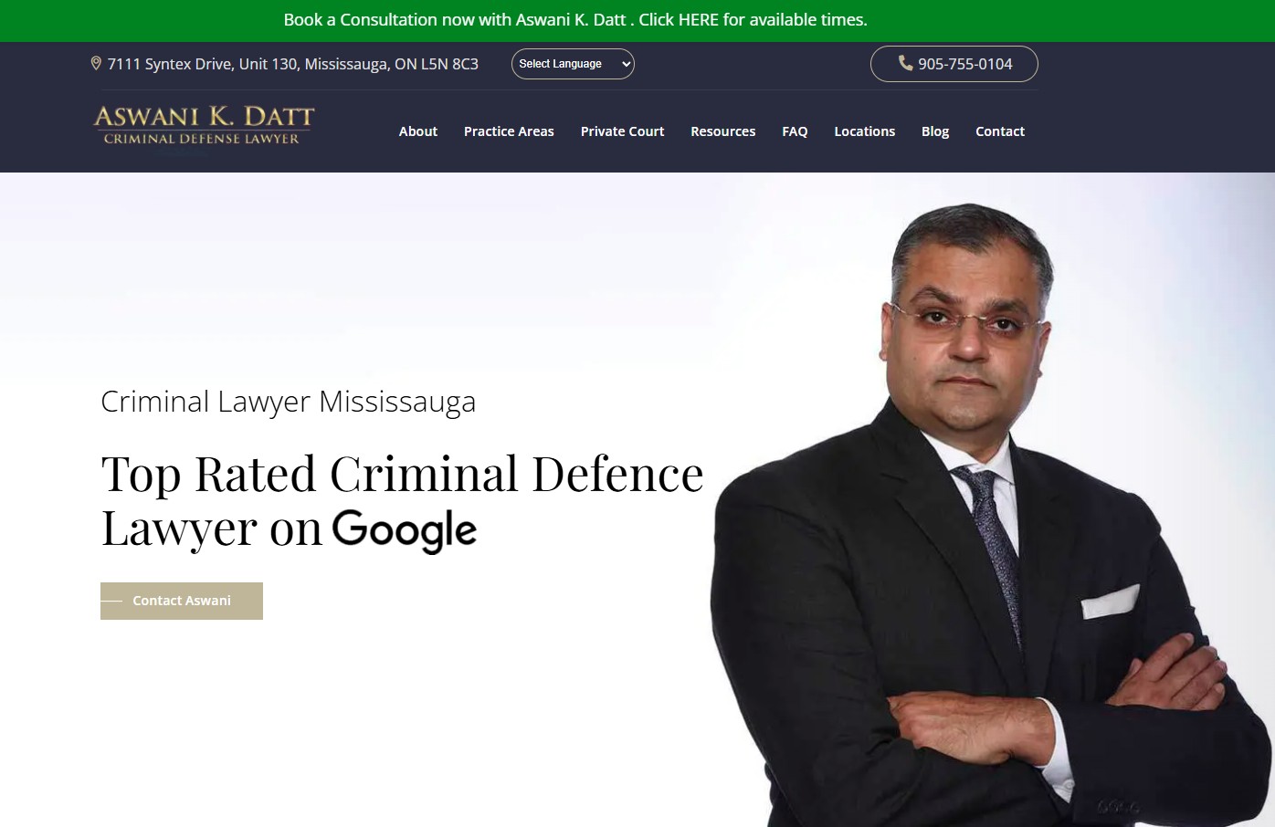This screenshot has width=1275, height=827.
Task: Expand the Locations menu
Action: [864, 131]
